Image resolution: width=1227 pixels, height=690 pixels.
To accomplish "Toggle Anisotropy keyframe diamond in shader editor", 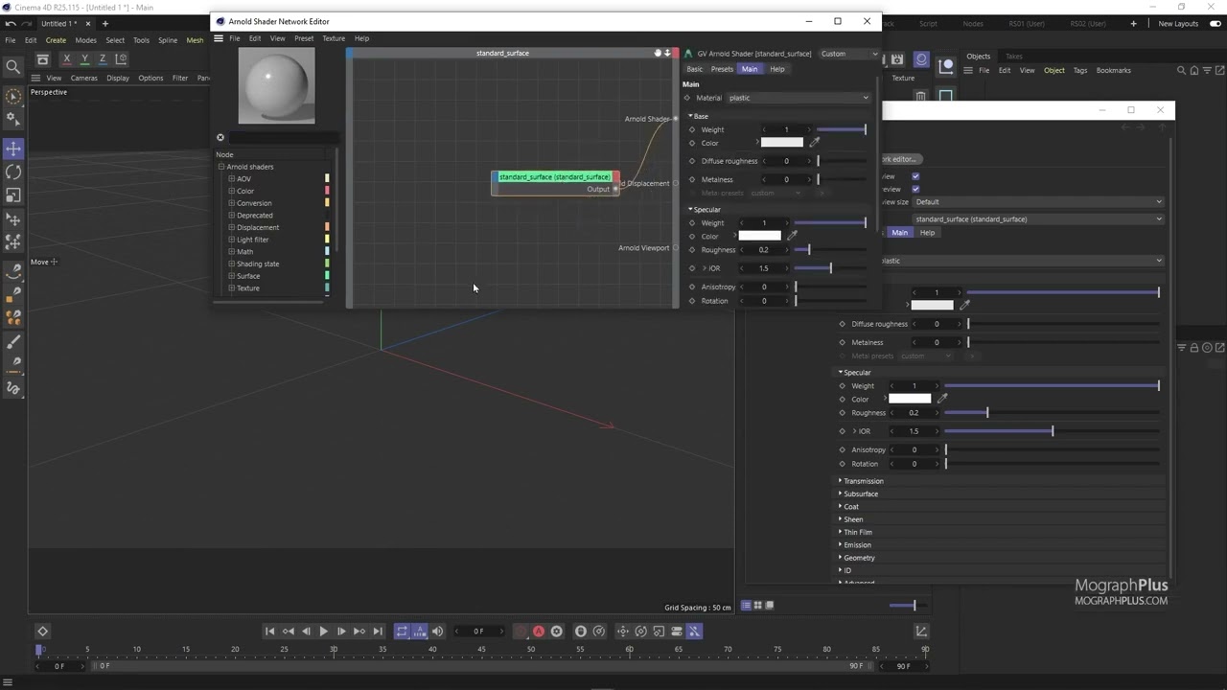I will click(692, 287).
